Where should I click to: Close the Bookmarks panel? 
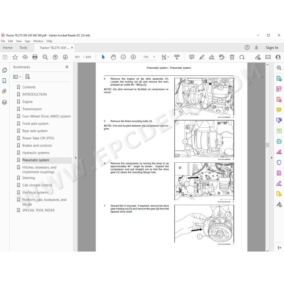tap(67, 67)
